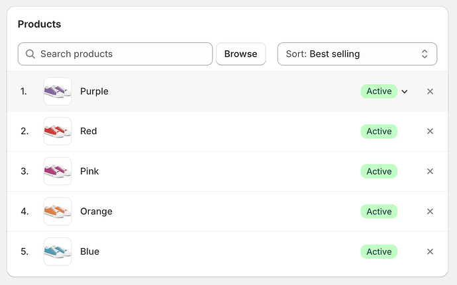Open the Purple sneaker thumbnail

(58, 91)
